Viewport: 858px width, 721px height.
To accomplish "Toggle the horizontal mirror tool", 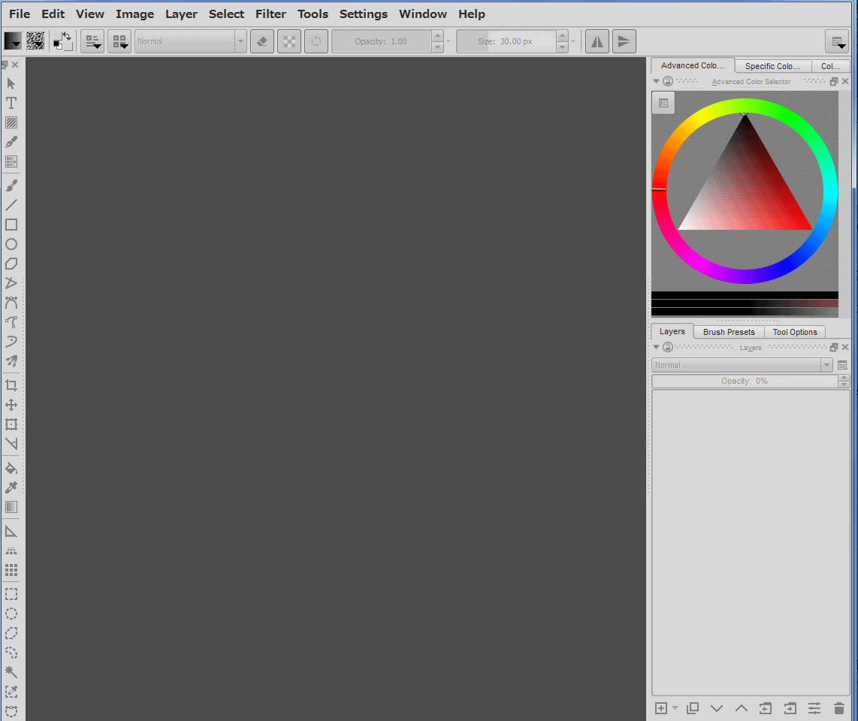I will point(597,41).
